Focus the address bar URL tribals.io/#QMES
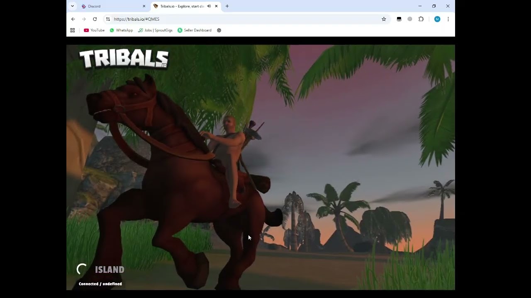 pyautogui.click(x=136, y=19)
